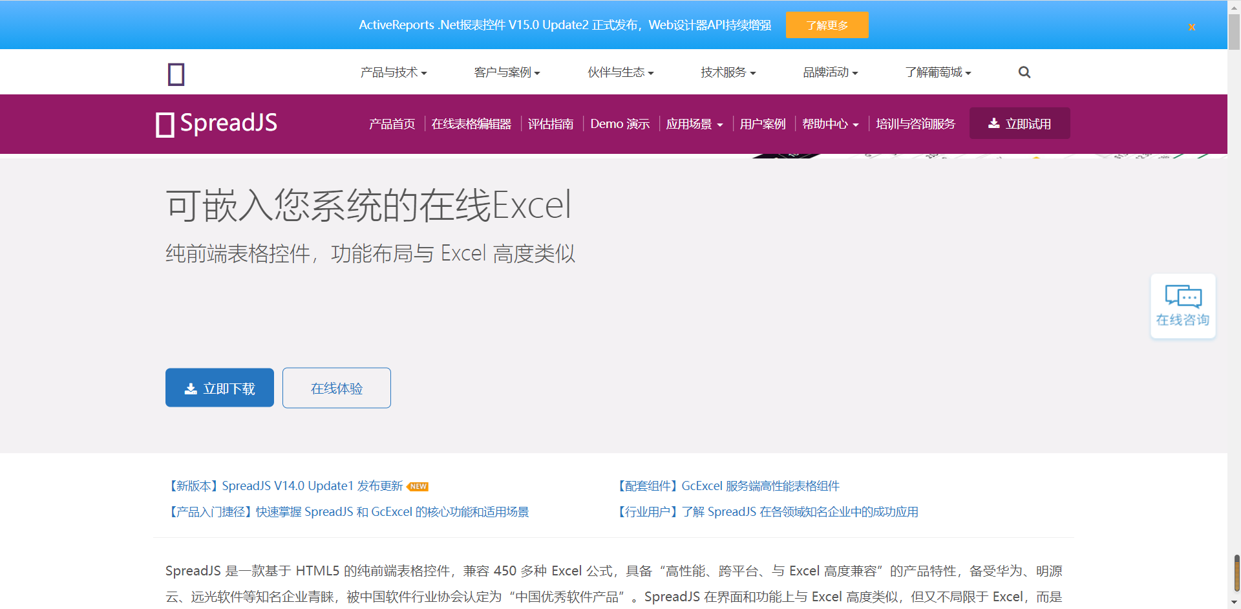Open the SpreadJS V14.0 Update1 release link
The width and height of the screenshot is (1241, 609).
coord(285,486)
